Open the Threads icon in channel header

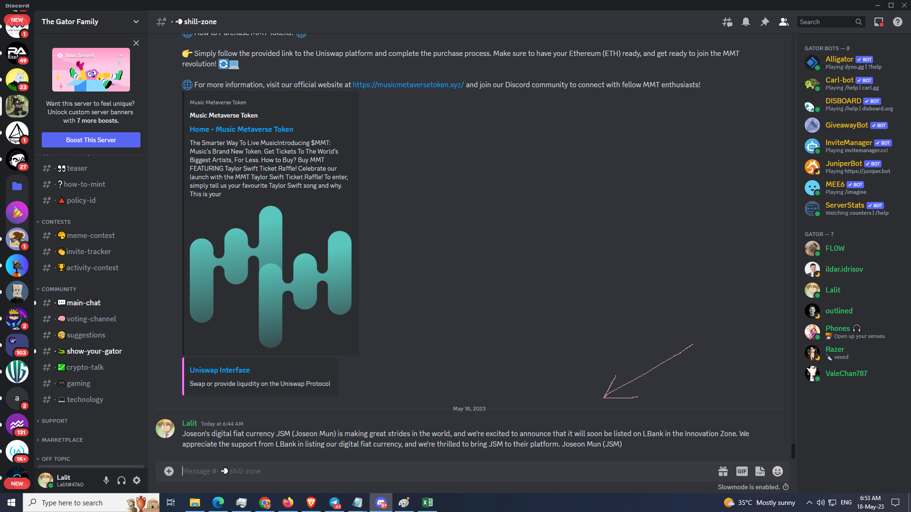[x=727, y=22]
